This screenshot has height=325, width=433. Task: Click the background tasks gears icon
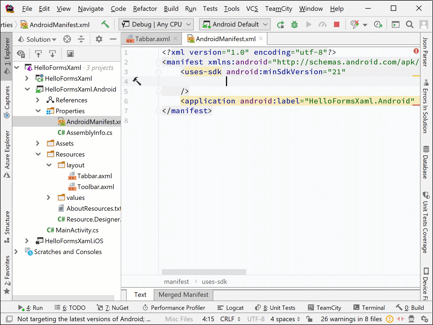coord(424,319)
